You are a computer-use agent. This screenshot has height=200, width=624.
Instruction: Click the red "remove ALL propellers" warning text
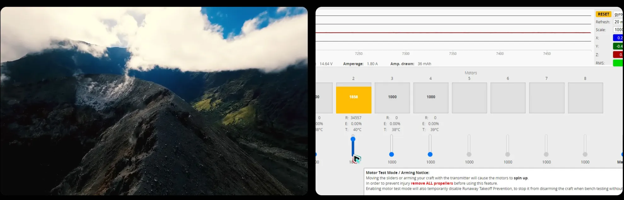coord(432,183)
